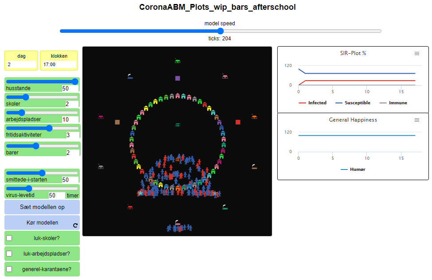Select the pink workplace building in the upper right

pyautogui.click(x=225, y=76)
